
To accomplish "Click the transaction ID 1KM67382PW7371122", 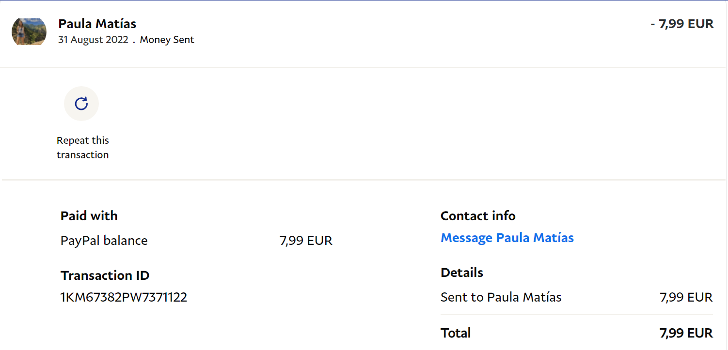I will coord(124,297).
